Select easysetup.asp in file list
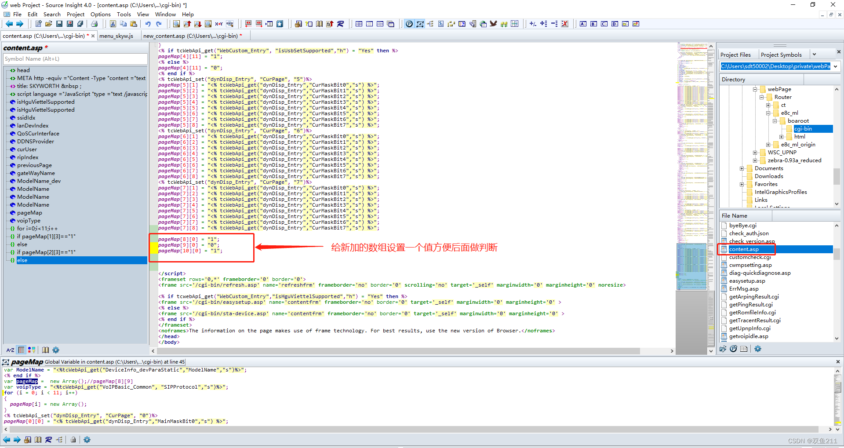 click(x=747, y=281)
